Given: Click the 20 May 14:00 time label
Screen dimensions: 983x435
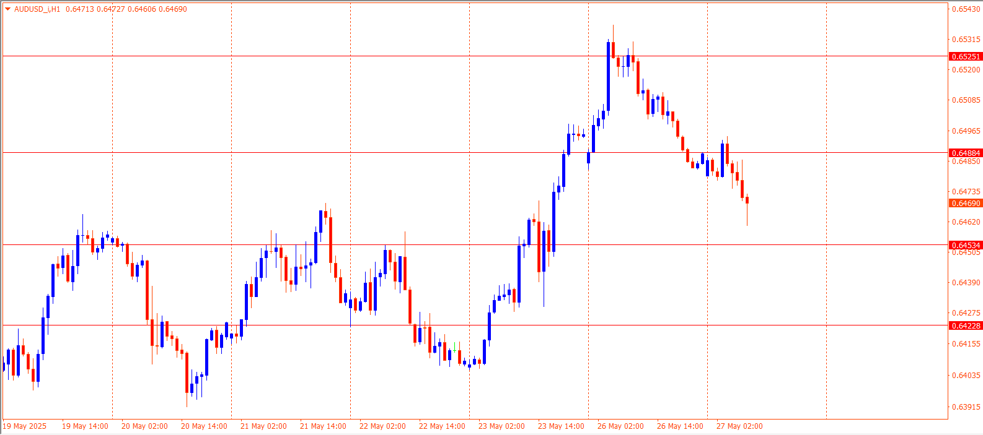Looking at the screenshot, I should point(204,426).
